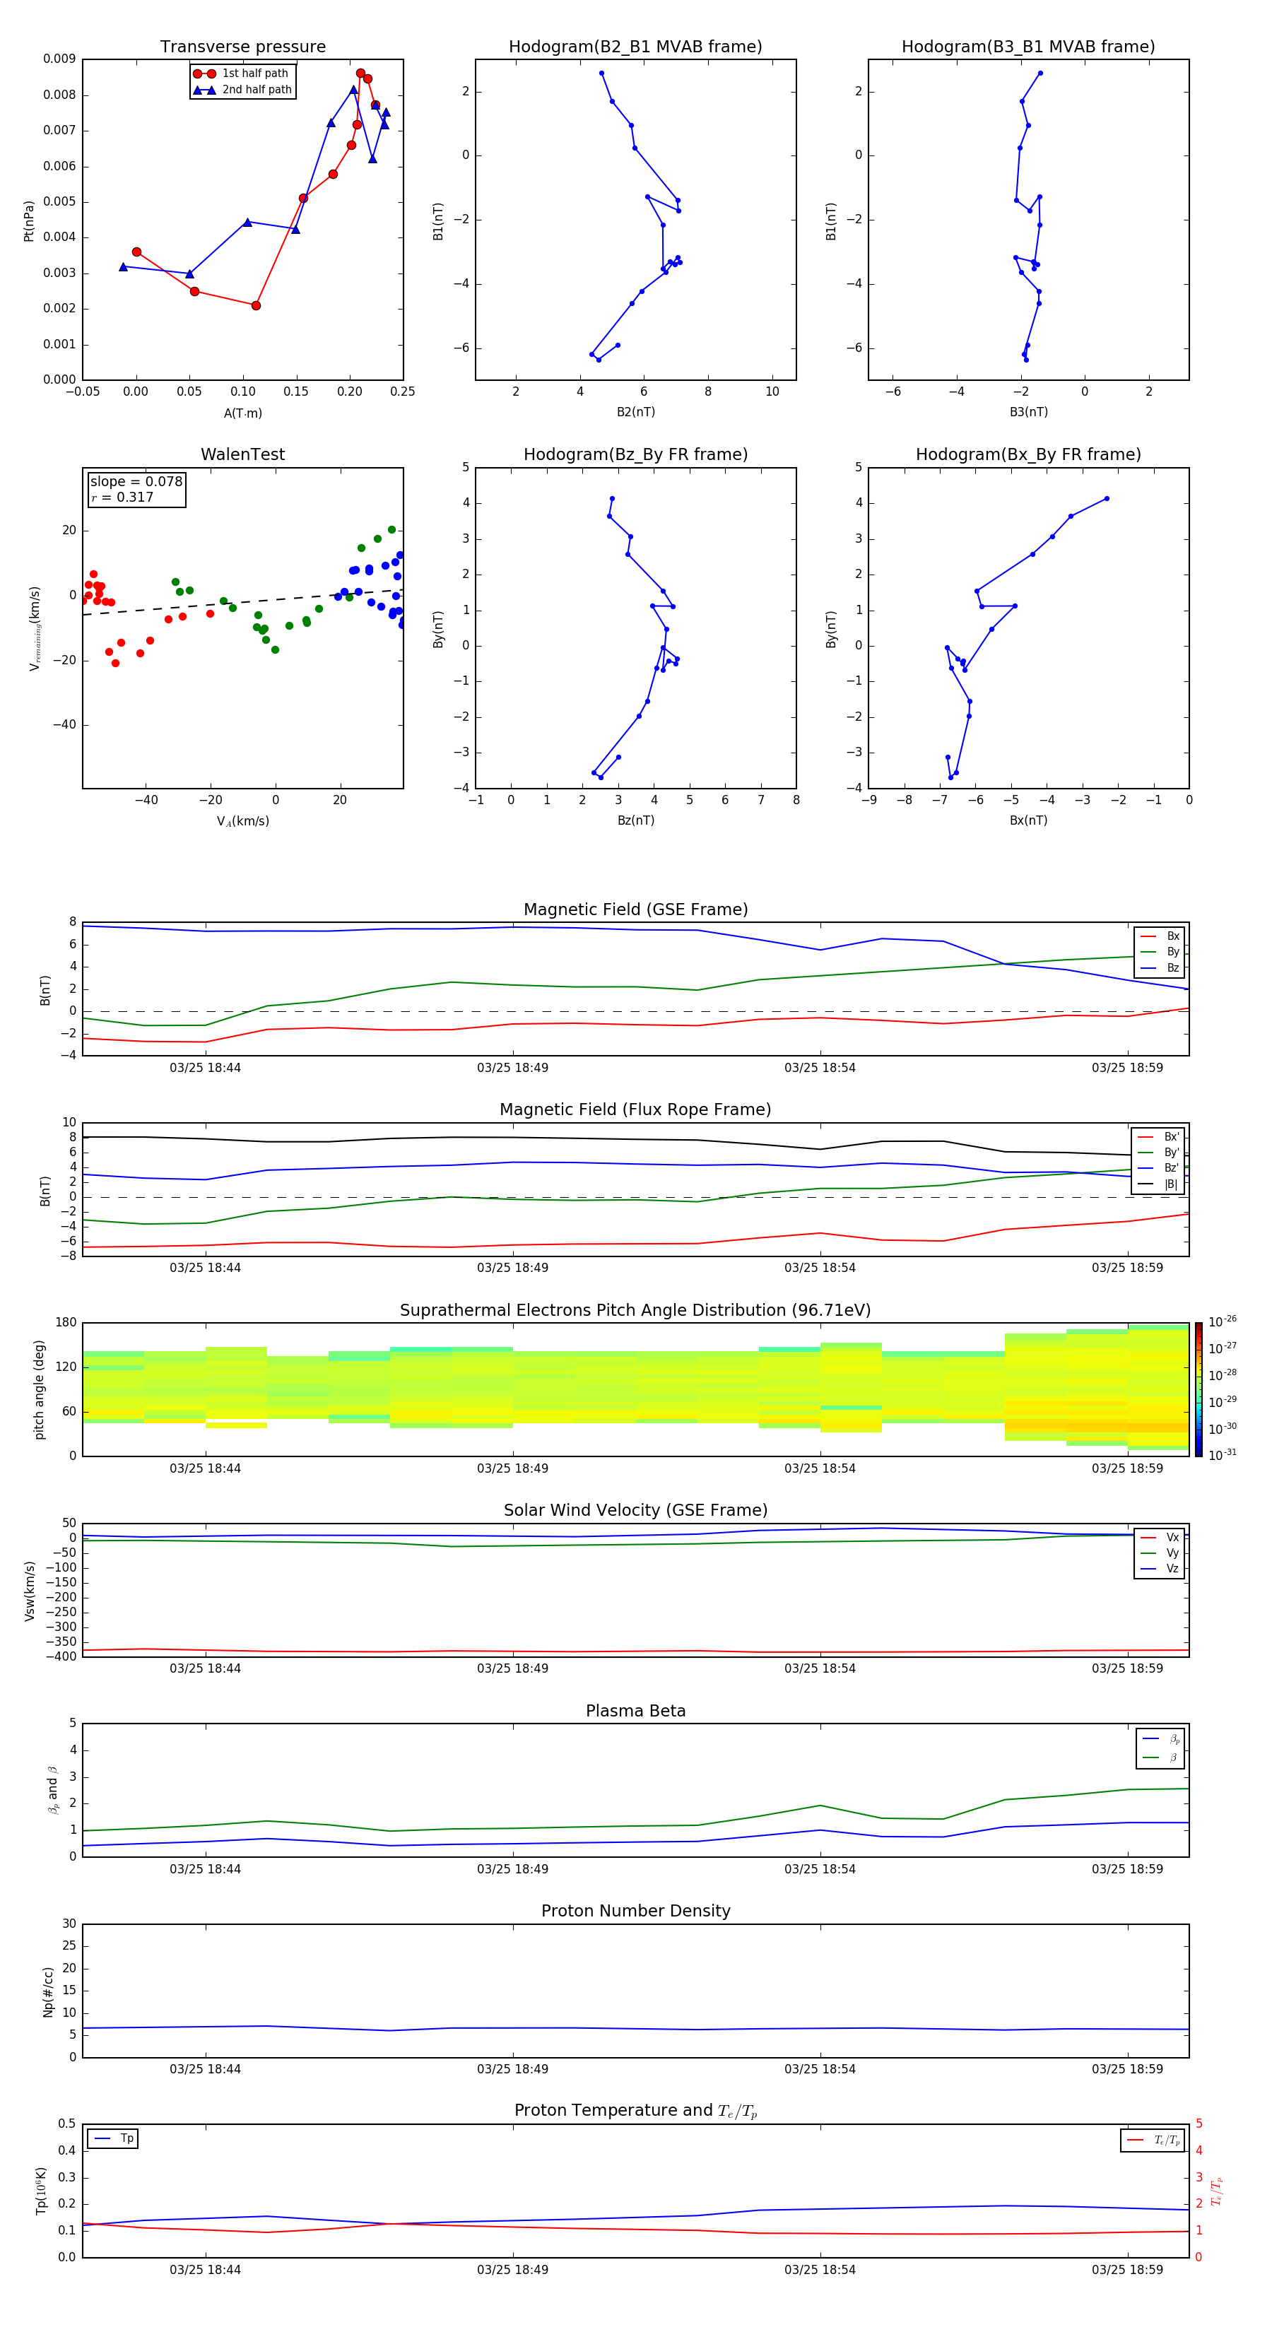Screen dimensions: 1272x2332
Task: Click the 'Te/Tp' legend box
Action: coord(1153,2140)
